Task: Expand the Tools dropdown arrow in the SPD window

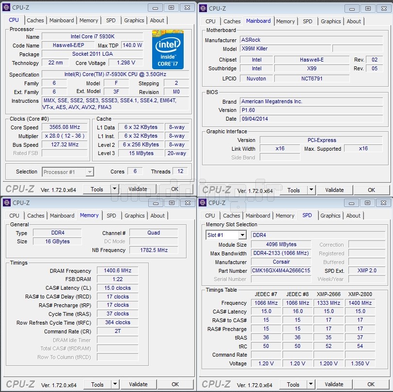Action: (x=311, y=384)
